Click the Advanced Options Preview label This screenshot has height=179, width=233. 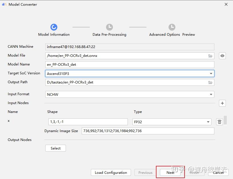172,35
